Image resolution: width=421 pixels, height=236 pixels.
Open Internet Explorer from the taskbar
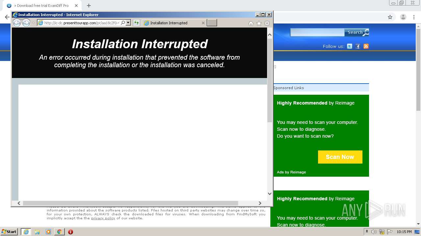click(x=26, y=232)
